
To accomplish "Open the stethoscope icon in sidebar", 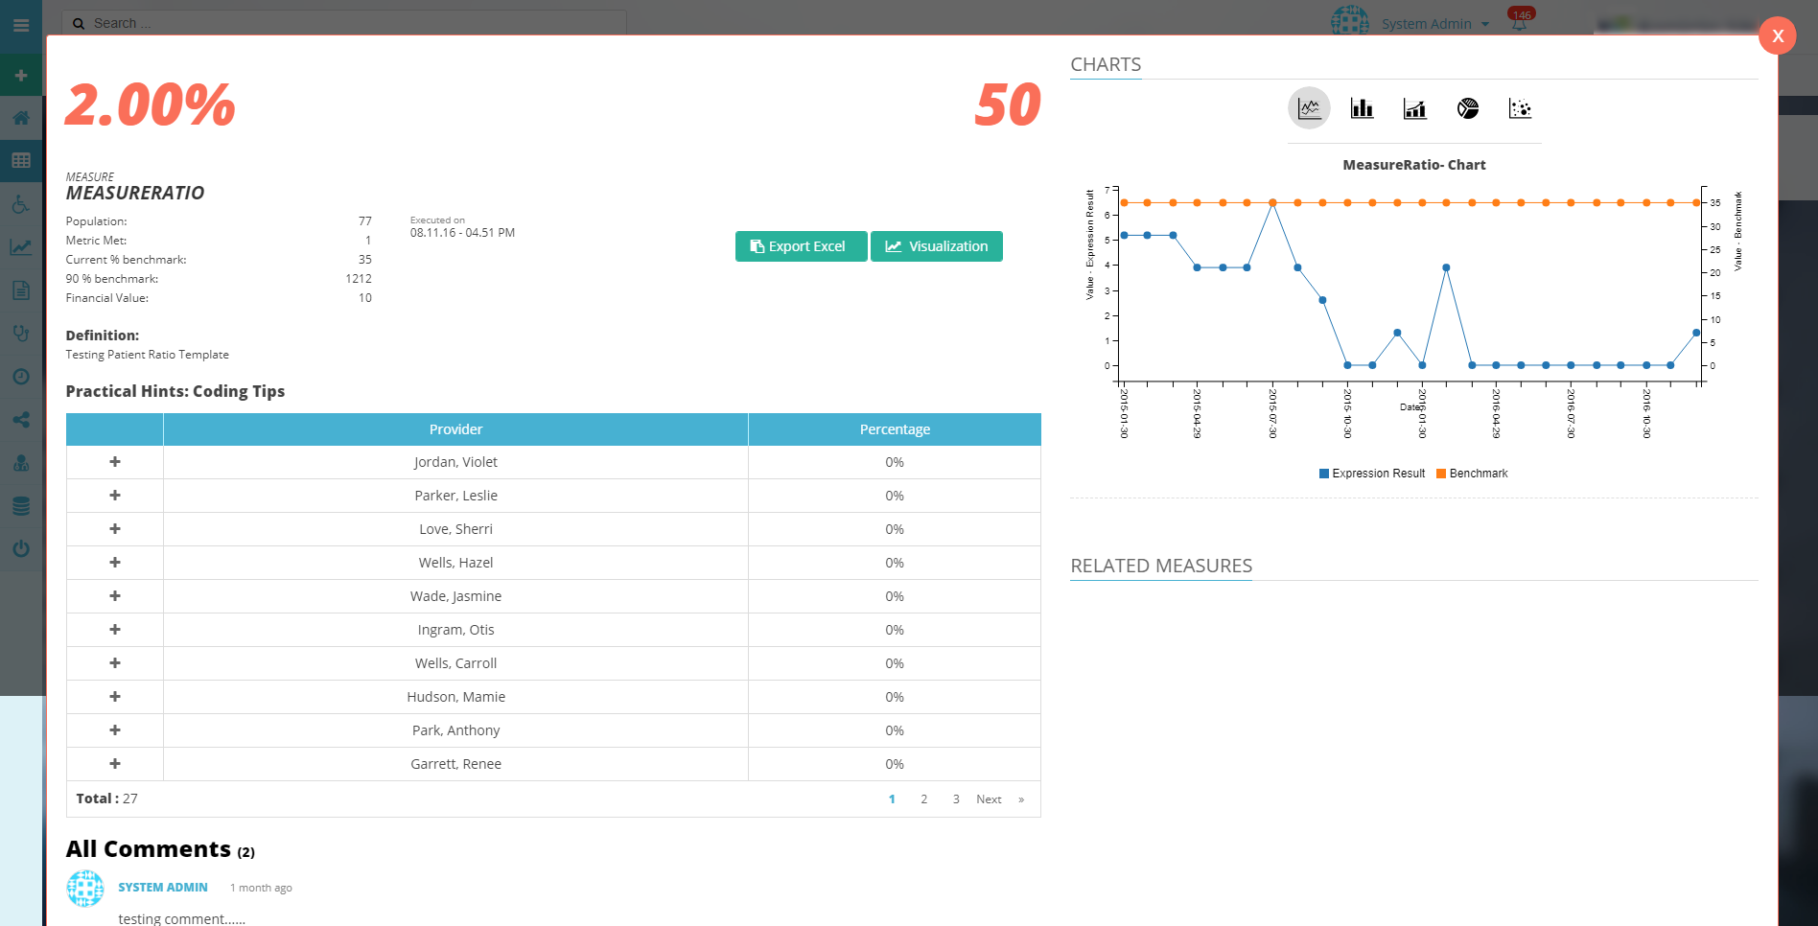I will (x=21, y=334).
